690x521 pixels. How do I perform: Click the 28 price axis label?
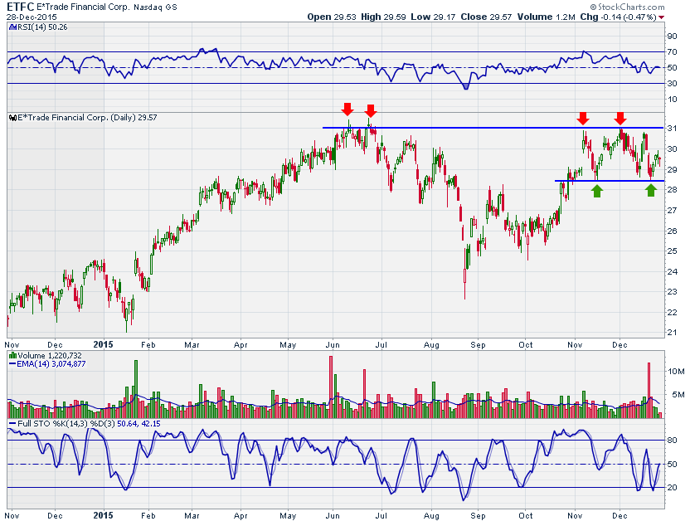tap(672, 190)
